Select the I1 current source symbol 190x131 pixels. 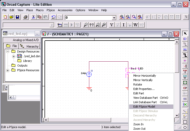coord(89,74)
